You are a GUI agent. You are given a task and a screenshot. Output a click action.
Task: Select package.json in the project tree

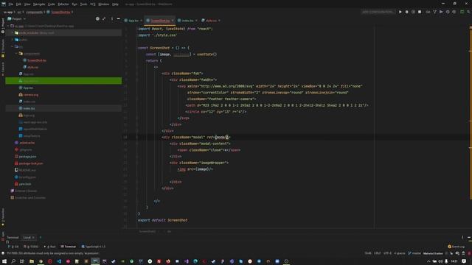27,157
